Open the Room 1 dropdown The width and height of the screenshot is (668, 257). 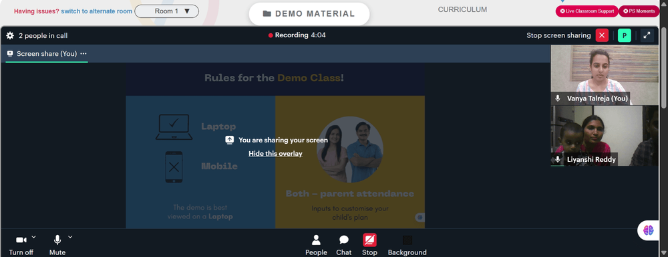tap(166, 11)
